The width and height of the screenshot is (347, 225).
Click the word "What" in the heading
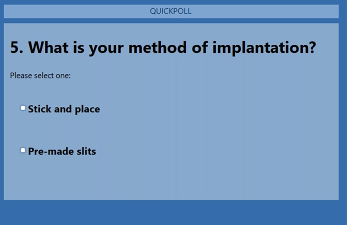tap(48, 47)
